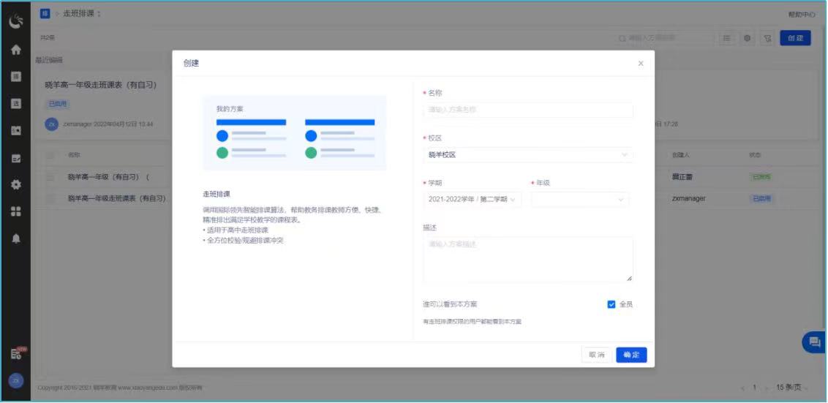Uncheck the 全员 checkbox
828x403 pixels.
[x=611, y=304]
